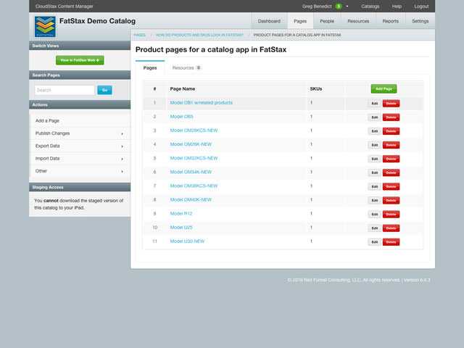Select Add a Page in Actions
Viewport: 464px width, 348px height.
tap(80, 121)
